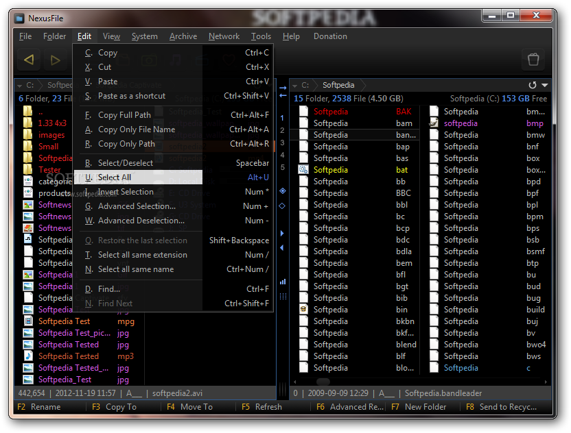The width and height of the screenshot is (571, 433).
Task: Click the gear icon beside Softpedia bat file
Action: coord(303,169)
